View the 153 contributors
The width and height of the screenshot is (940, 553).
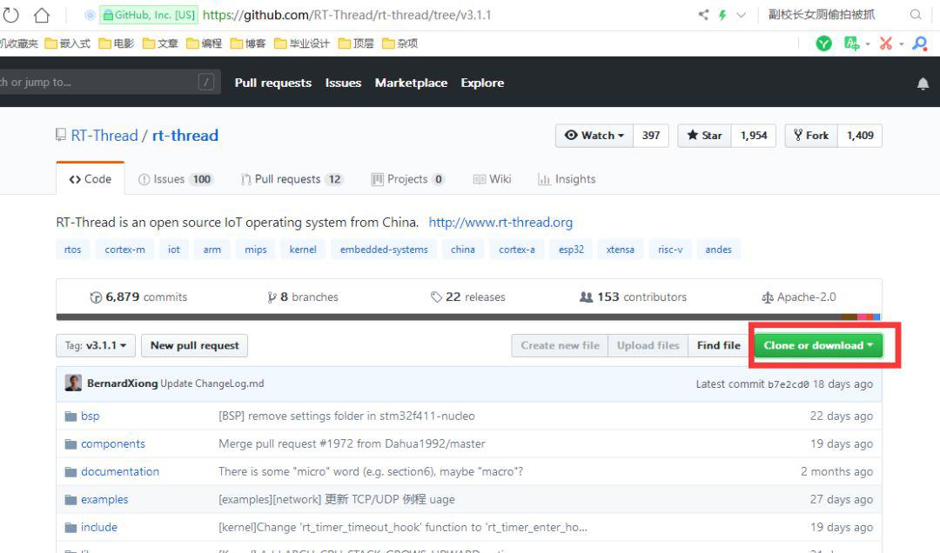[x=633, y=297]
